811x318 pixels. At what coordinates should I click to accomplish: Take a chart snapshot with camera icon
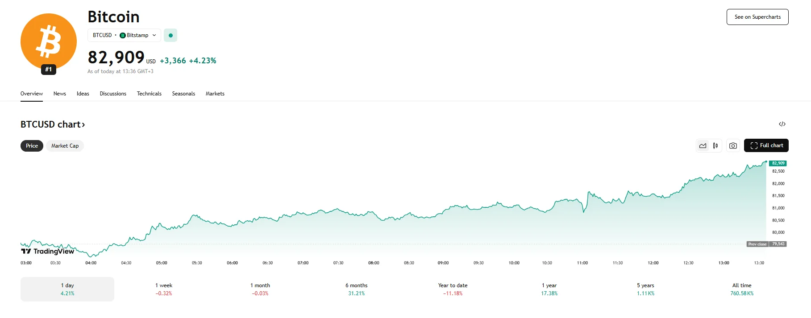(733, 146)
